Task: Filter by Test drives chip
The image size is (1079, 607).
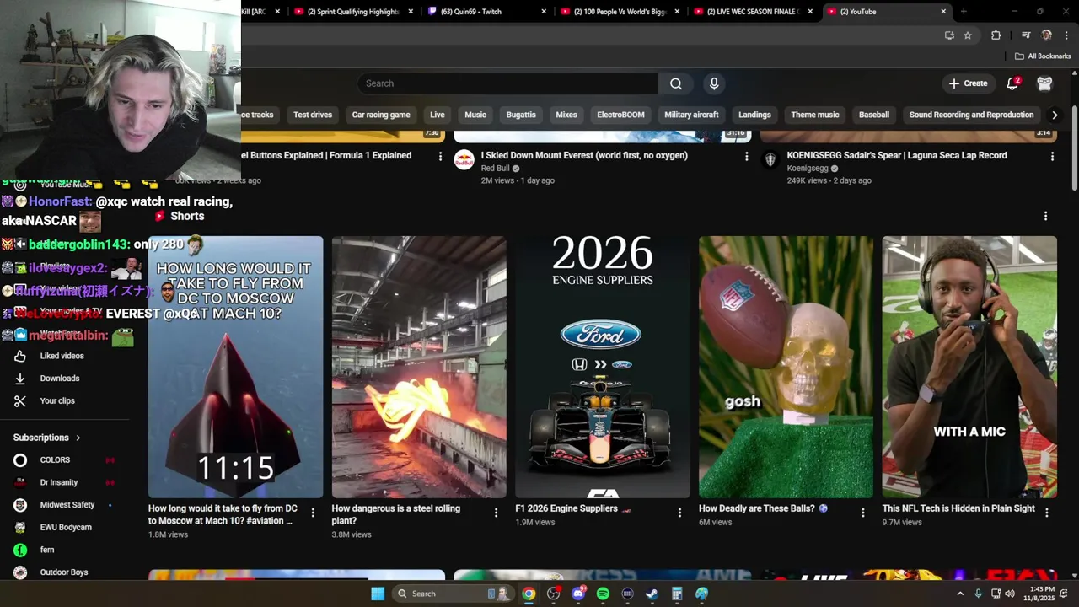Action: click(x=313, y=115)
